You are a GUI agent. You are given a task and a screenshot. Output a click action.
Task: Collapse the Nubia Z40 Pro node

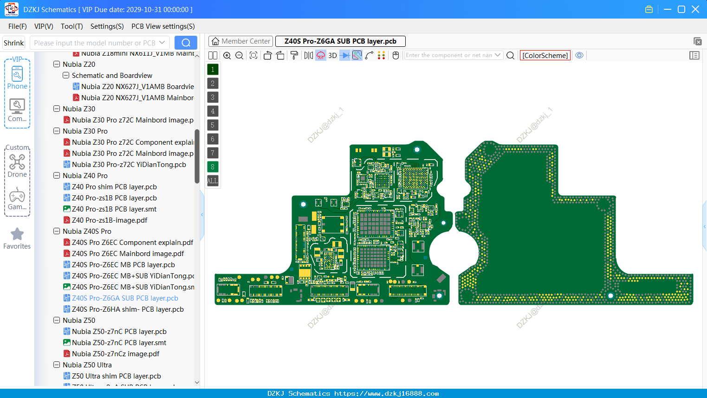click(x=57, y=175)
